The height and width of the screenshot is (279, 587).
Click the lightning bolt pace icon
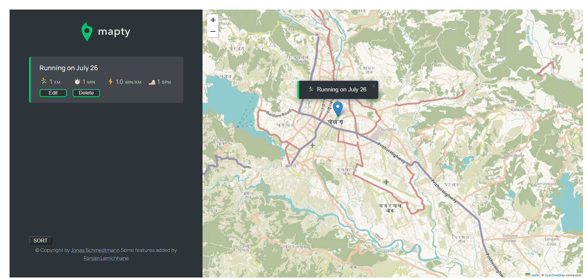tap(110, 82)
